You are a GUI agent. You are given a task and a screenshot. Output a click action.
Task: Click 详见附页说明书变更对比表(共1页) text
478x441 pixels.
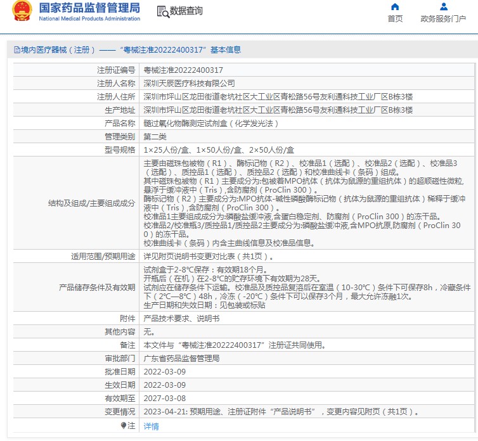coord(209,257)
